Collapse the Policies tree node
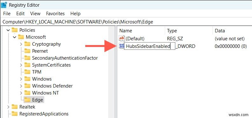 [x=8, y=30]
